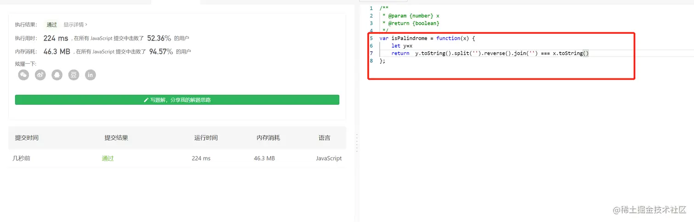694x222 pixels.
Task: Click line number 8 in editor gutter
Action: [x=371, y=61]
